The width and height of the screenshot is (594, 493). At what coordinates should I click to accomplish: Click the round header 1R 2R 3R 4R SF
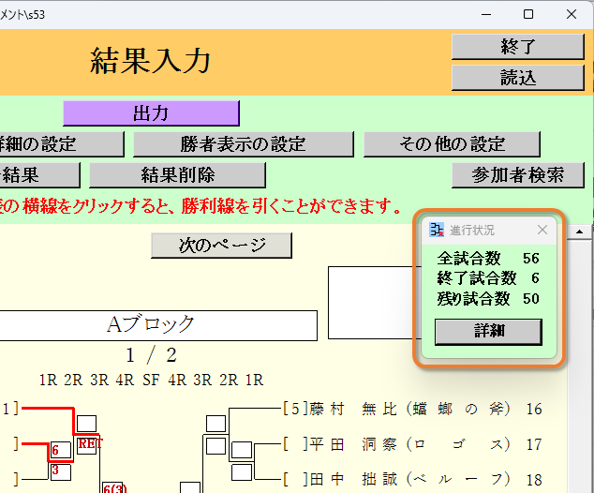[99, 381]
